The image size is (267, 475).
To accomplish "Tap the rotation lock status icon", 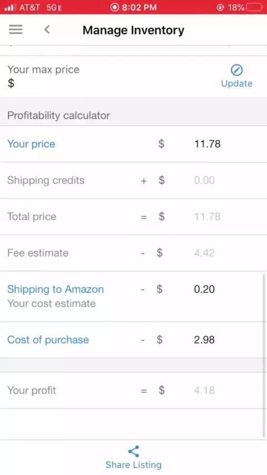I will pos(220,7).
